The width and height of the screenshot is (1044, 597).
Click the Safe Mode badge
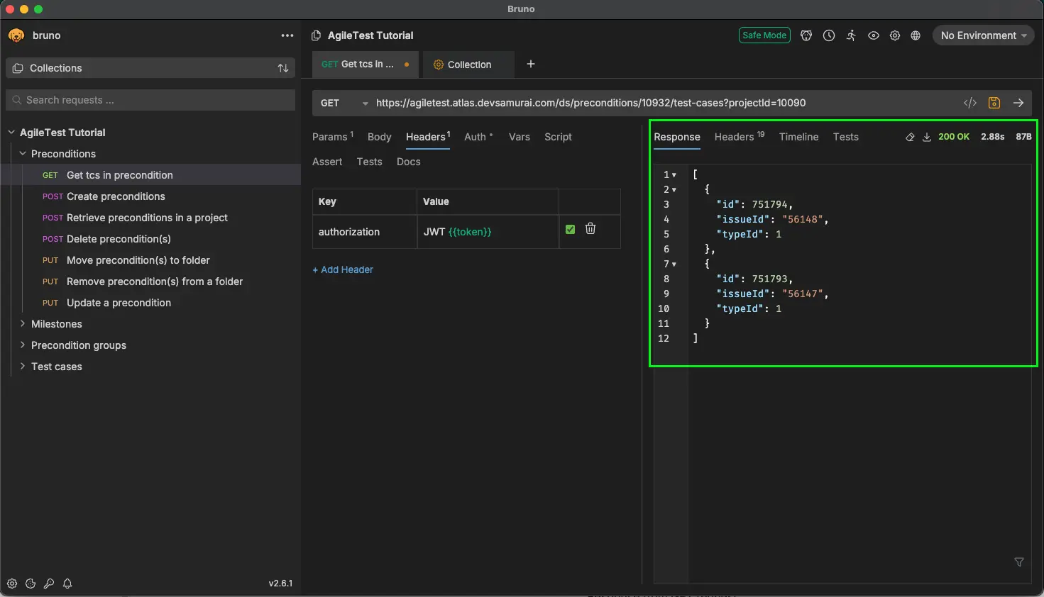[764, 35]
